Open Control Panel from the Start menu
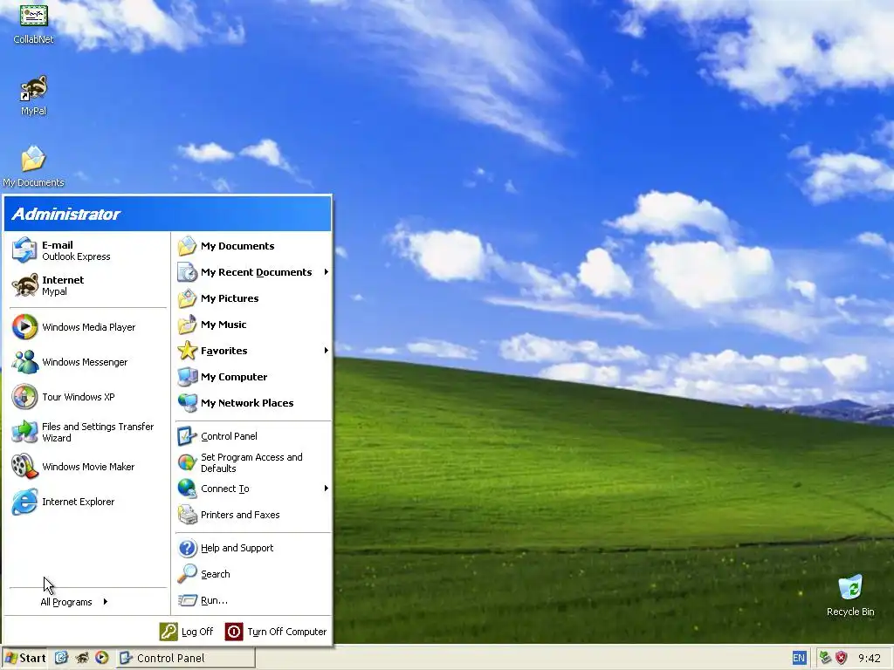This screenshot has height=670, width=894. 253,436
